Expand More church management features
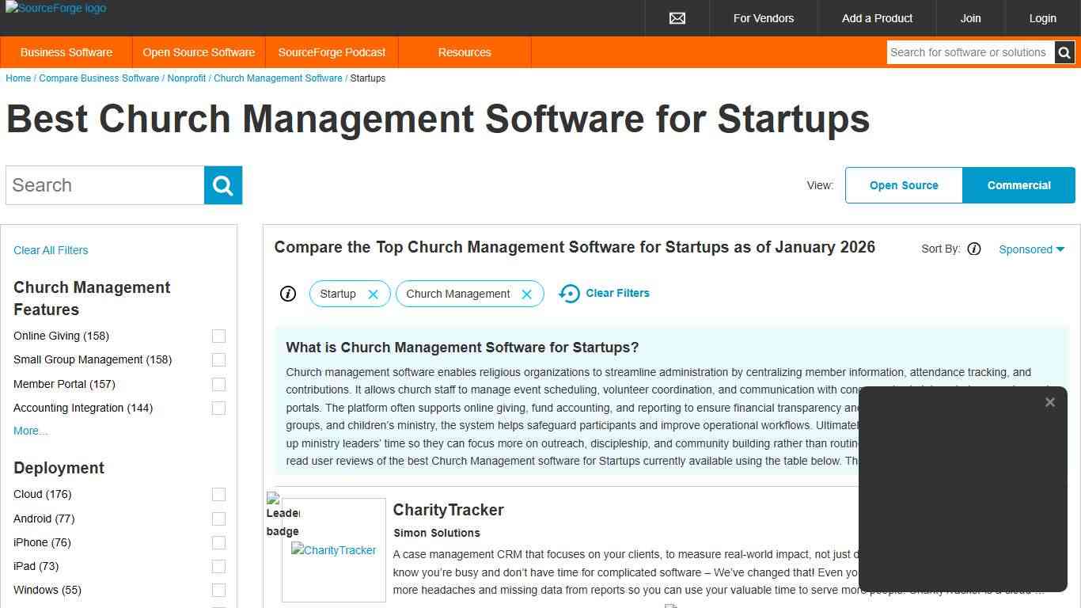 coord(30,431)
